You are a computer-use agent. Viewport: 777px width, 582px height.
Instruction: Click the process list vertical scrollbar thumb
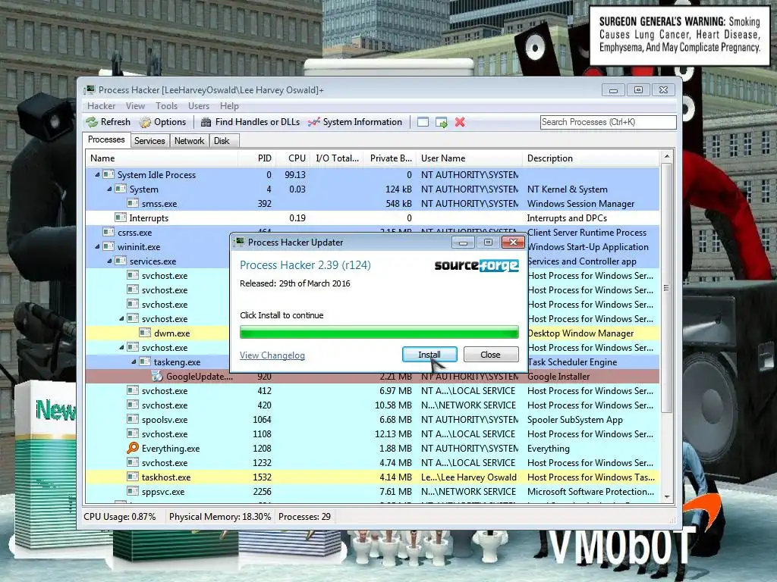point(666,288)
